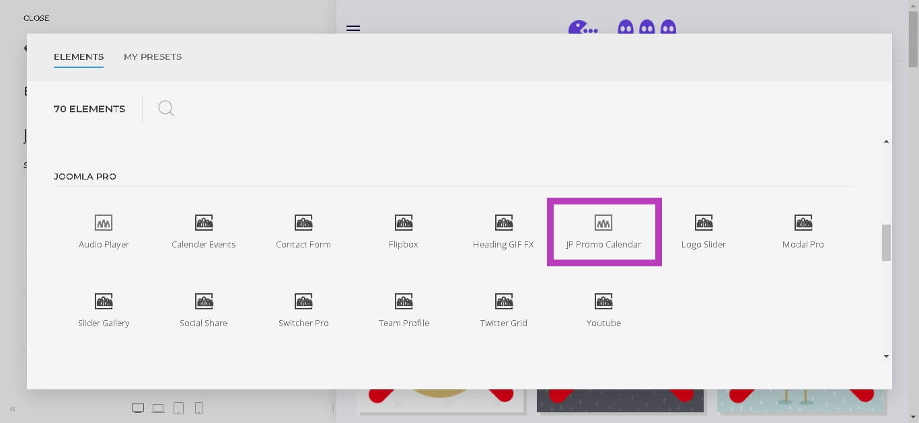The width and height of the screenshot is (919, 423).
Task: Click the Flipbox label text
Action: [404, 245]
